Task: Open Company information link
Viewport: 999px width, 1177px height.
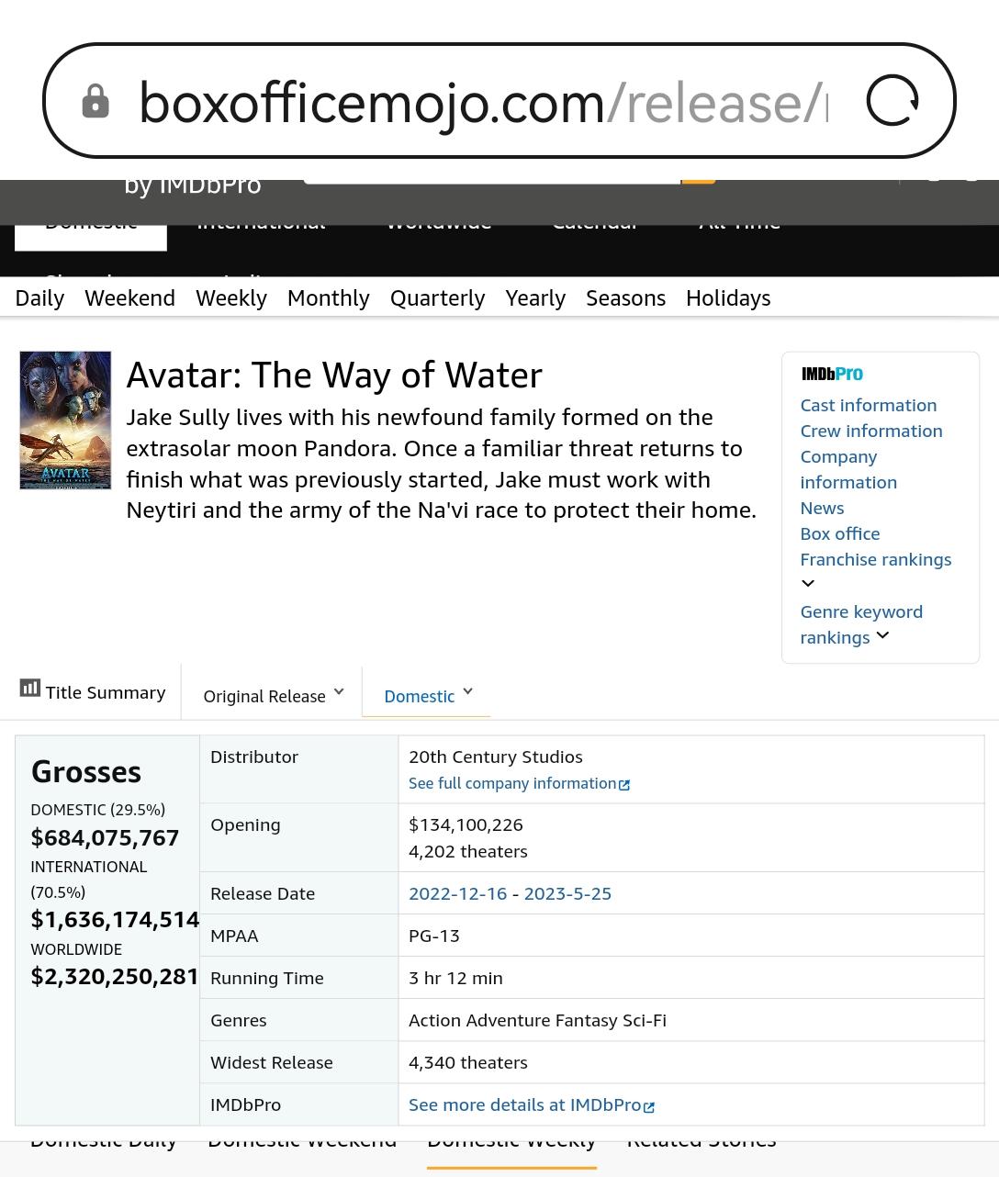Action: 848,469
